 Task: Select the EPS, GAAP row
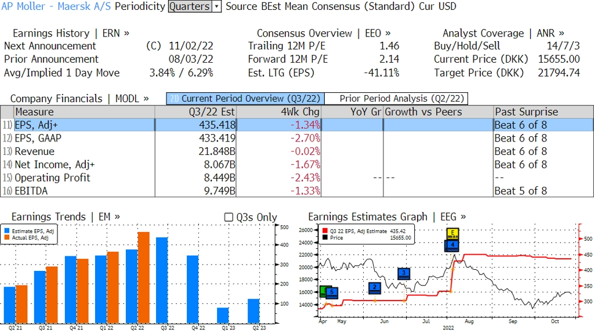pos(296,138)
